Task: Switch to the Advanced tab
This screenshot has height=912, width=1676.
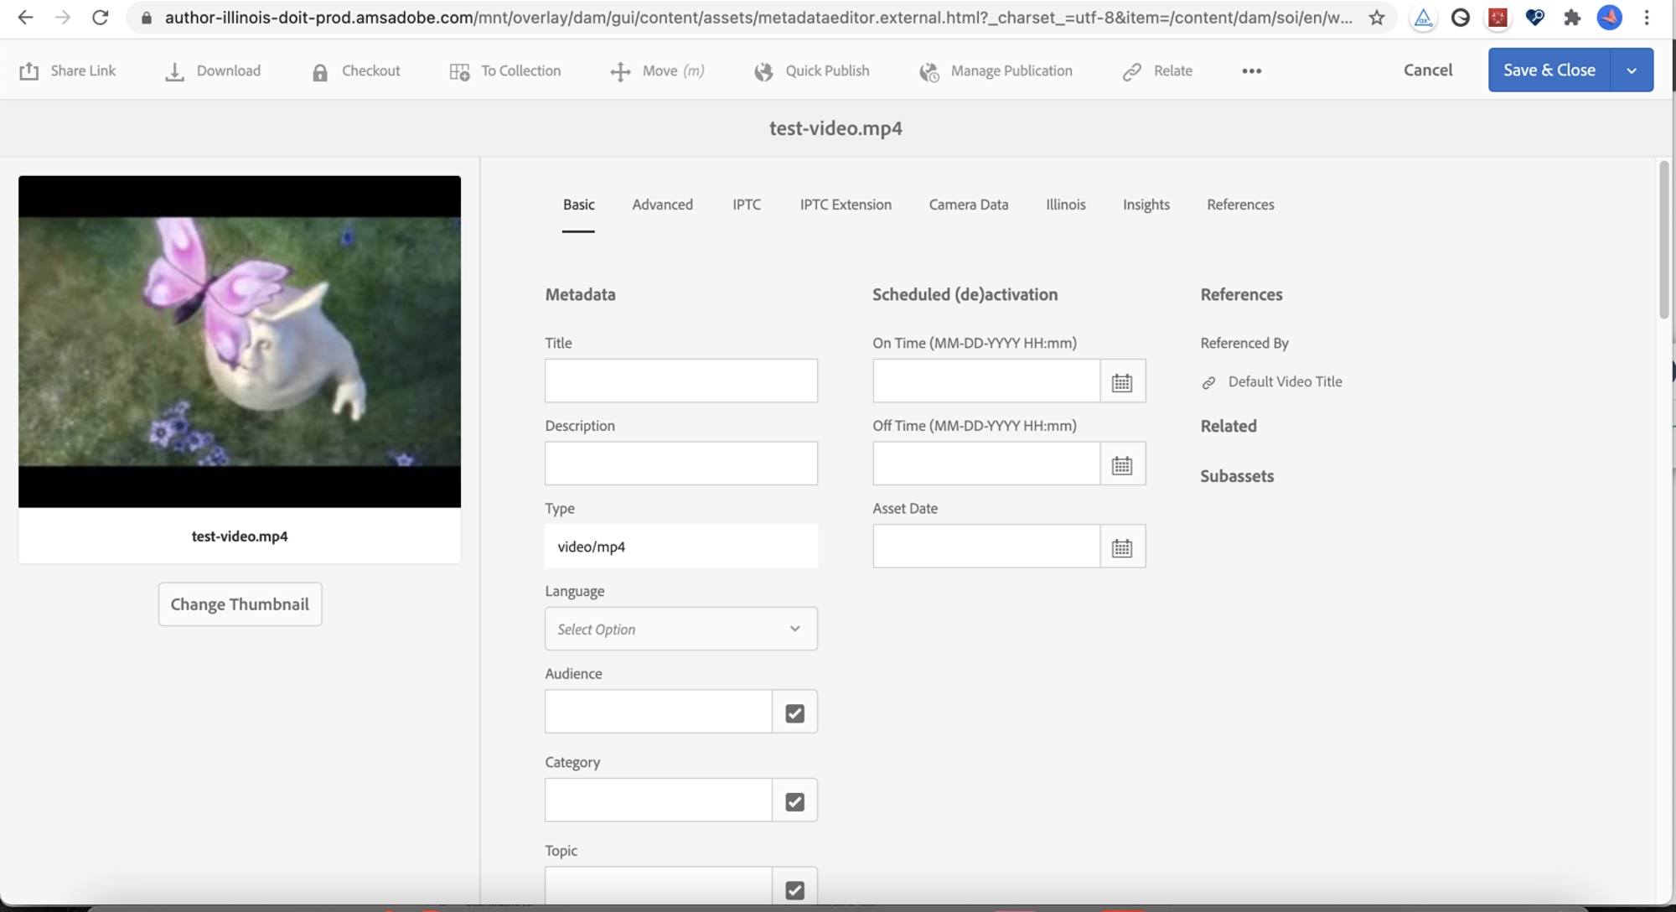Action: (662, 204)
